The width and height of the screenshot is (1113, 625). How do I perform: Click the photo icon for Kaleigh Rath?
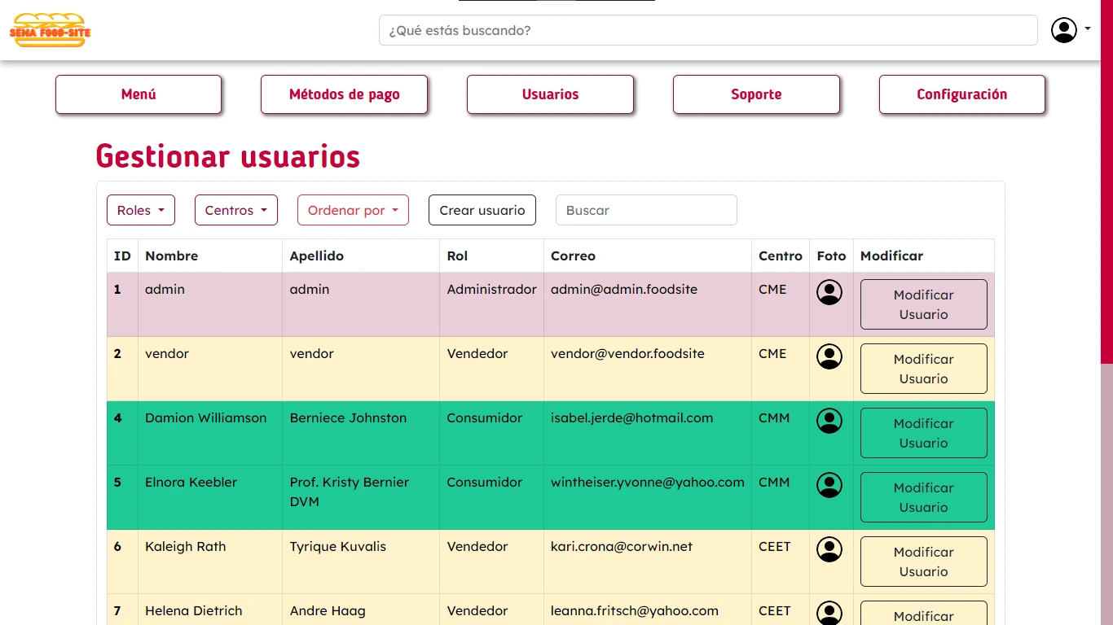(x=829, y=549)
